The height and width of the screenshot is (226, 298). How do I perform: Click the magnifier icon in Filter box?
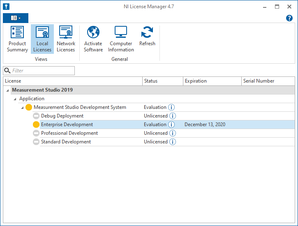[x=7, y=71]
